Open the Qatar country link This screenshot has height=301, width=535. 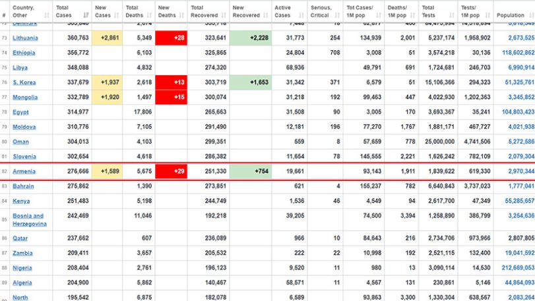tap(20, 238)
